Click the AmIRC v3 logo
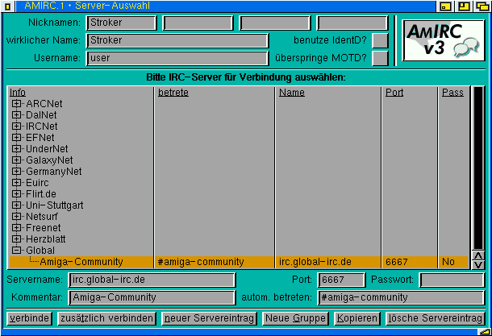 (444, 40)
